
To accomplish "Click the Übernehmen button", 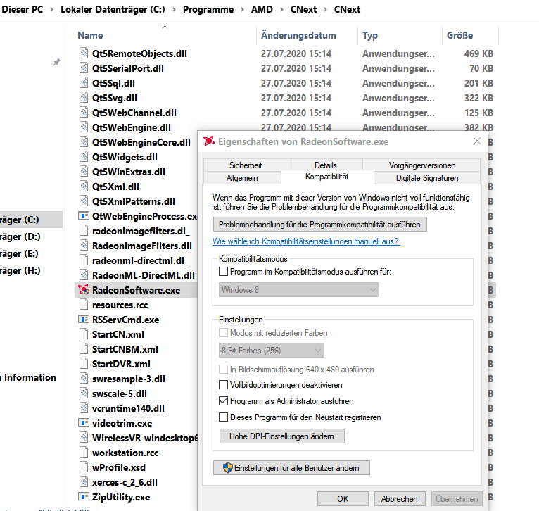I will click(457, 498).
